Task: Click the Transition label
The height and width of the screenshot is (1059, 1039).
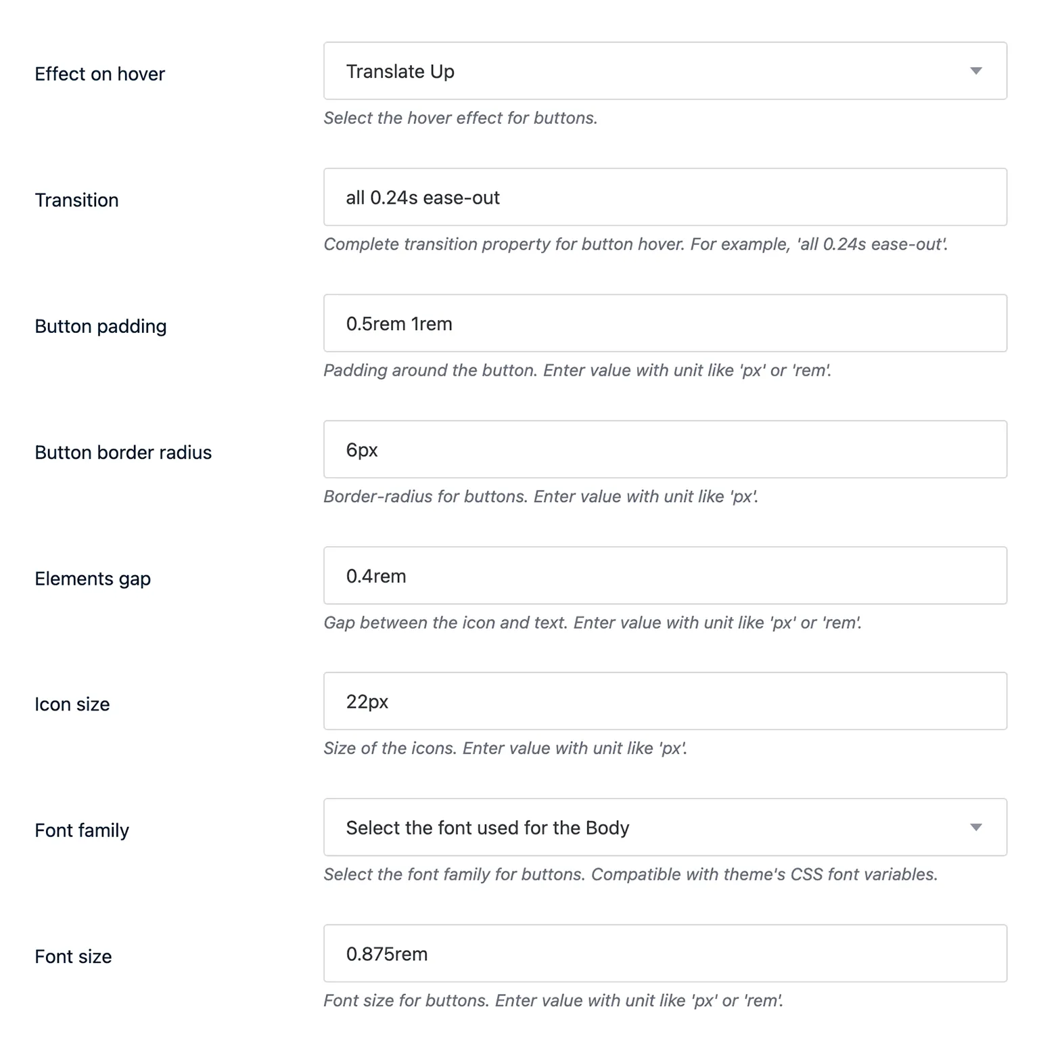Action: [76, 200]
